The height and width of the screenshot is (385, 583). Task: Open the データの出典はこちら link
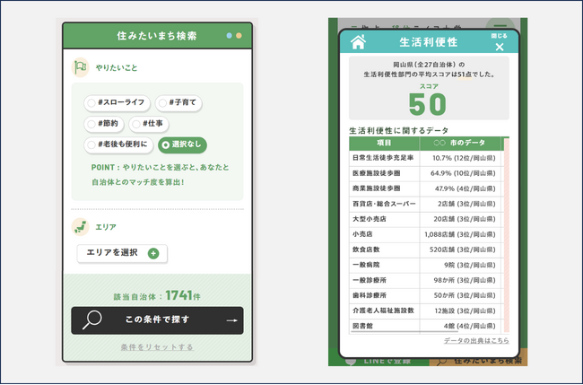pos(476,340)
